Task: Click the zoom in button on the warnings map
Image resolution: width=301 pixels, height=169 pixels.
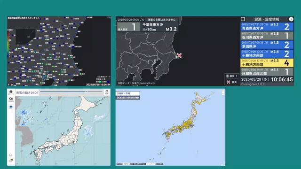Action: tap(223, 91)
